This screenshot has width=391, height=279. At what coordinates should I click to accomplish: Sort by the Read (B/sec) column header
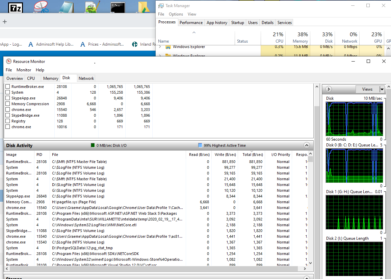pyautogui.click(x=199, y=155)
